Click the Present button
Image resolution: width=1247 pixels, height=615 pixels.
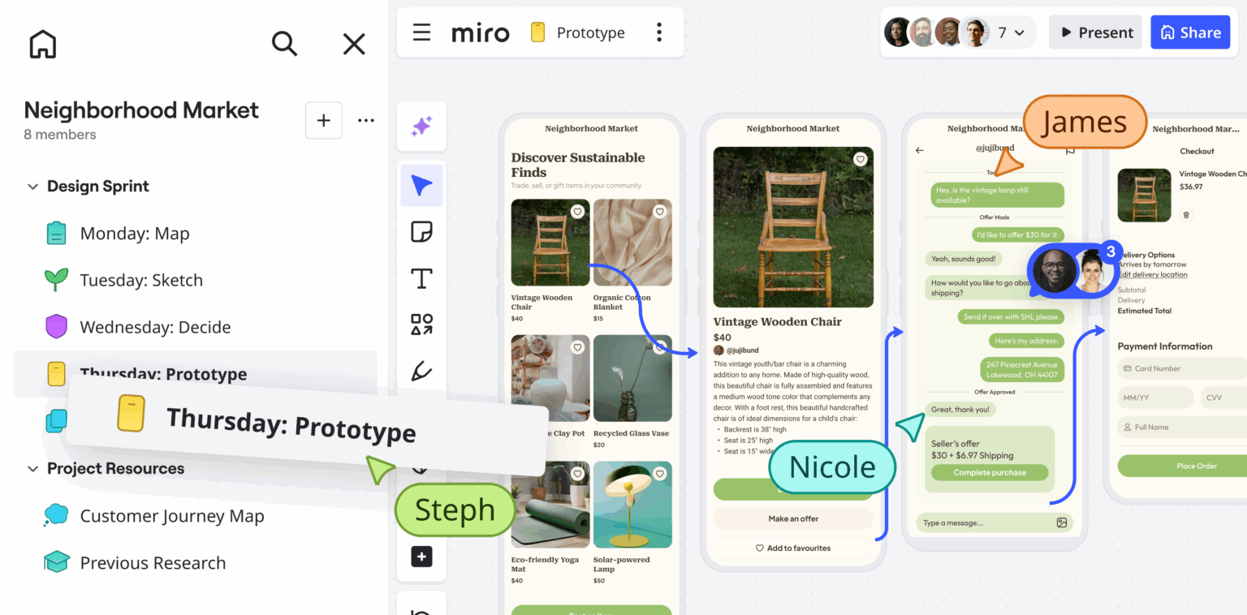click(1095, 32)
